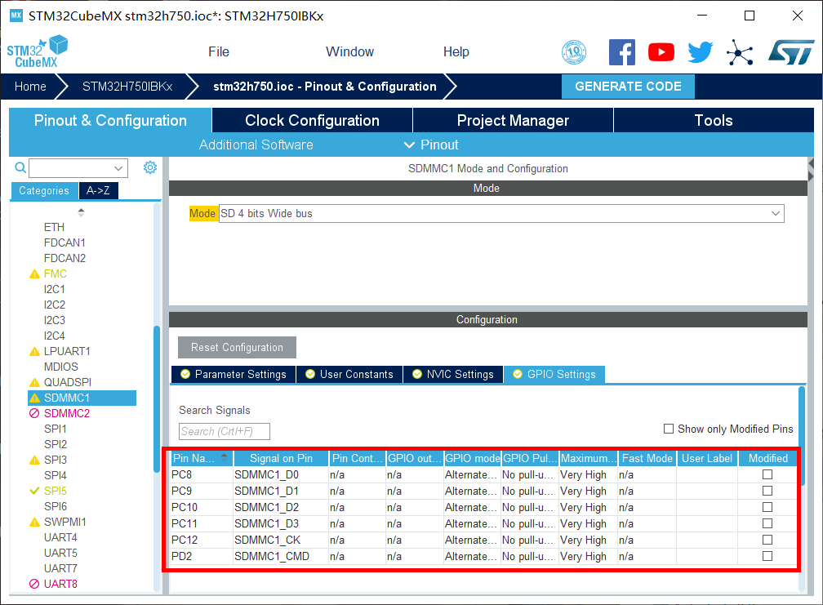Image resolution: width=823 pixels, height=605 pixels.
Task: Check the Modified box for PC8
Action: [767, 474]
